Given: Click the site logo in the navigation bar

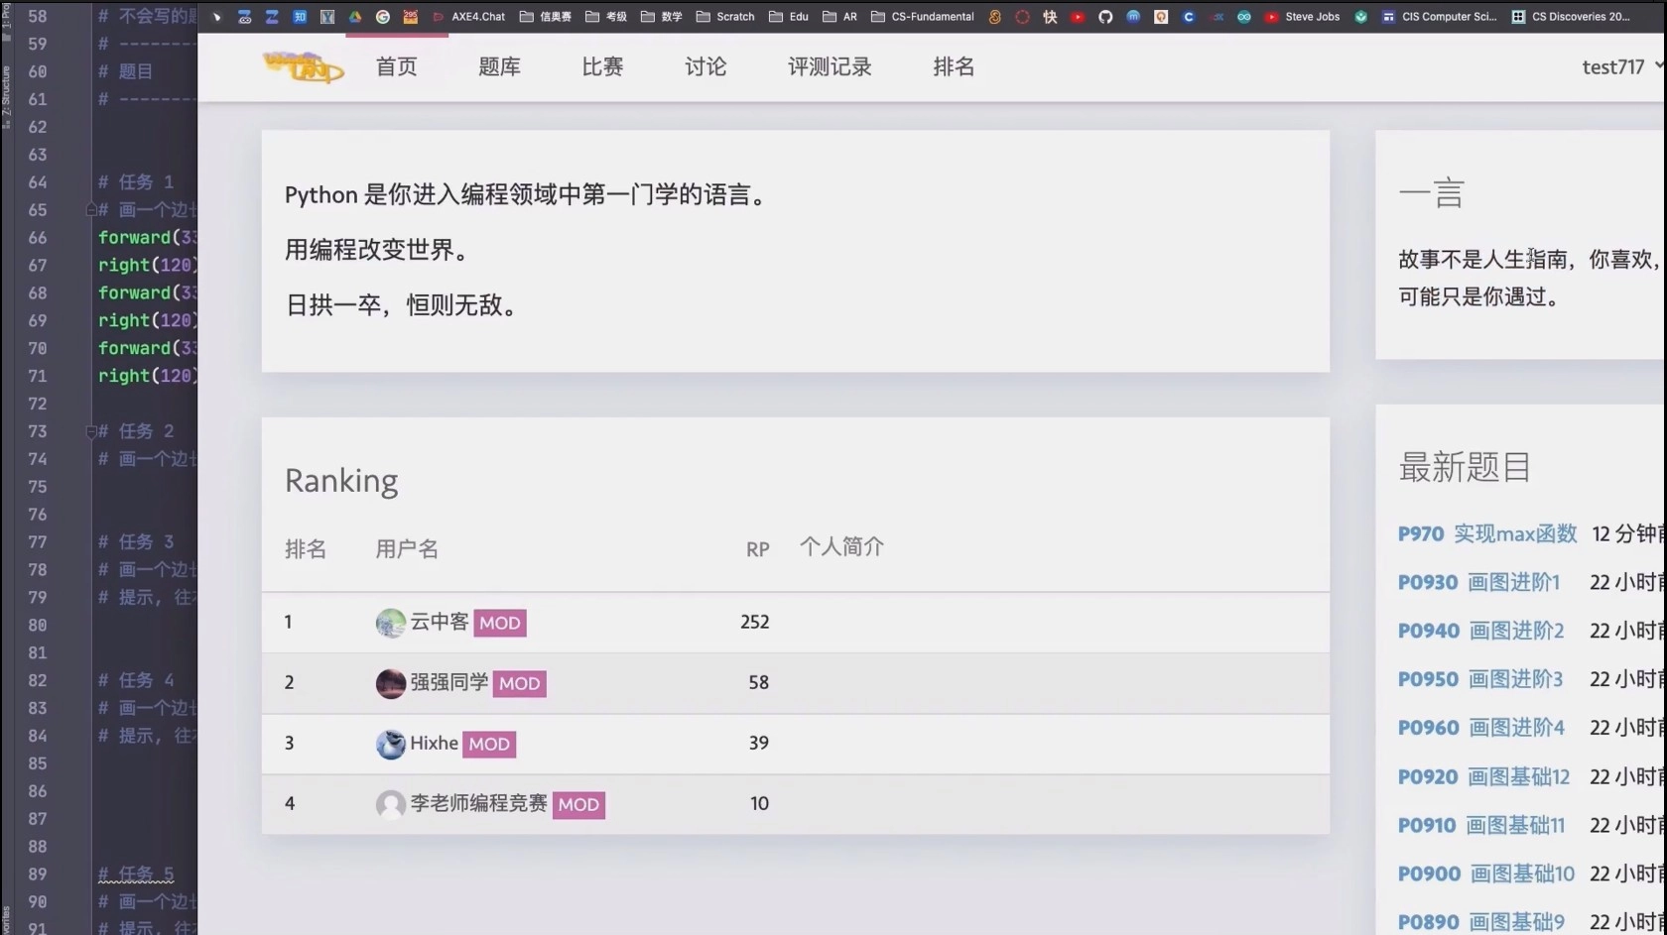Looking at the screenshot, I should [x=303, y=66].
